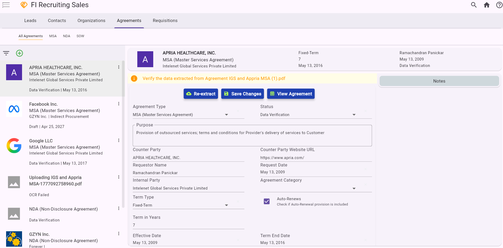Open the search magnifier icon

pyautogui.click(x=474, y=5)
